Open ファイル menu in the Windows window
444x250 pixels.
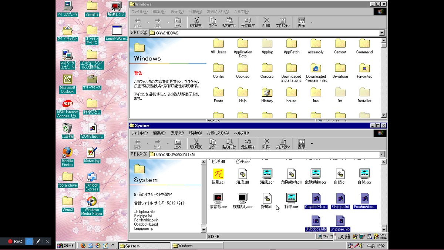[x=139, y=11]
